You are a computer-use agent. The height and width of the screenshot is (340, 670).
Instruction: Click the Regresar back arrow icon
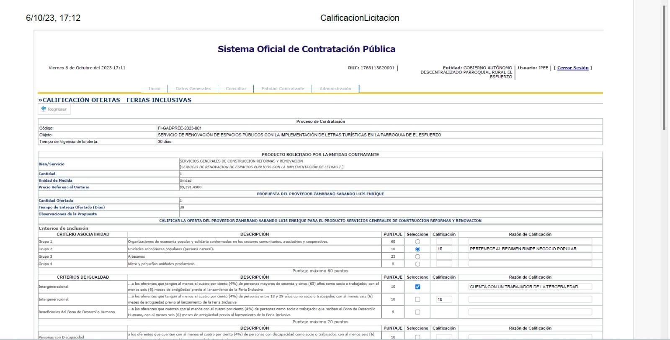[44, 109]
